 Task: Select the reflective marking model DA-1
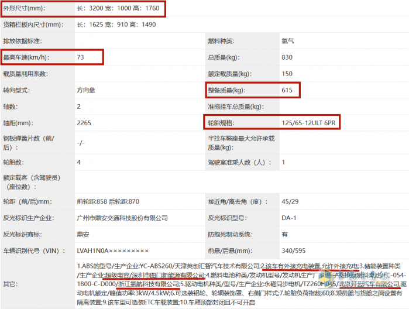[x=288, y=218]
